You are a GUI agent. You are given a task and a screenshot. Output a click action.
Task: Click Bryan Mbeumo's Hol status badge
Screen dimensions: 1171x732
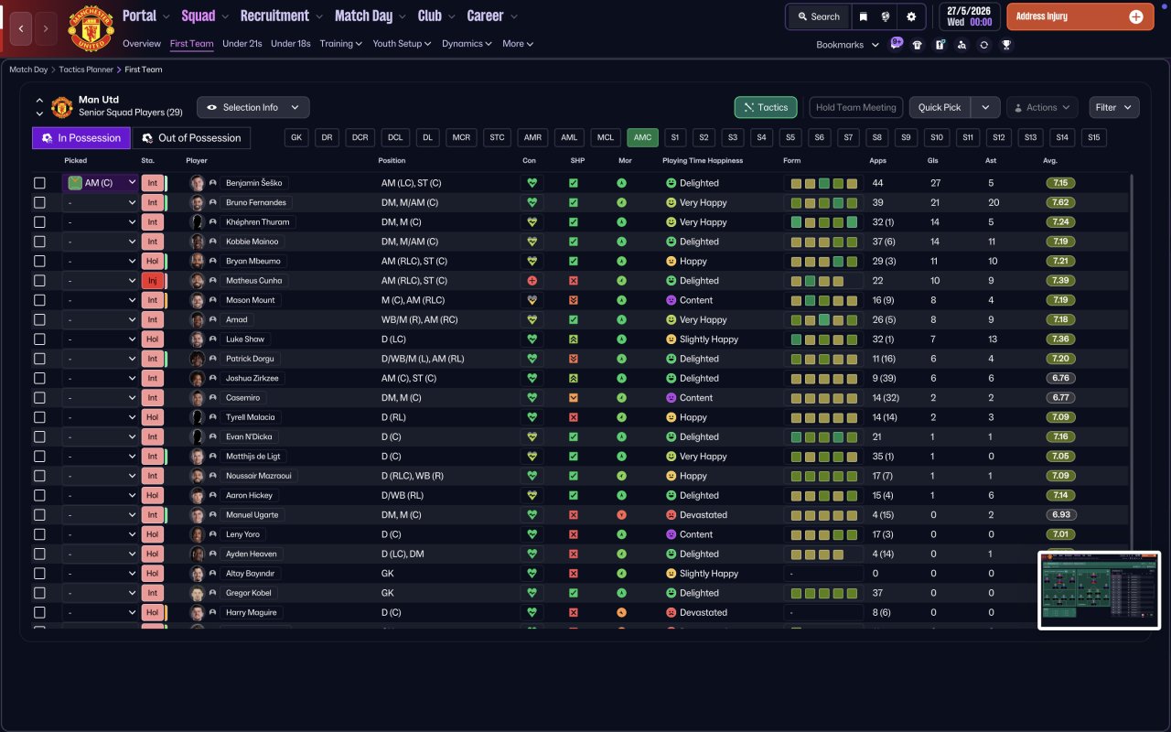153,261
